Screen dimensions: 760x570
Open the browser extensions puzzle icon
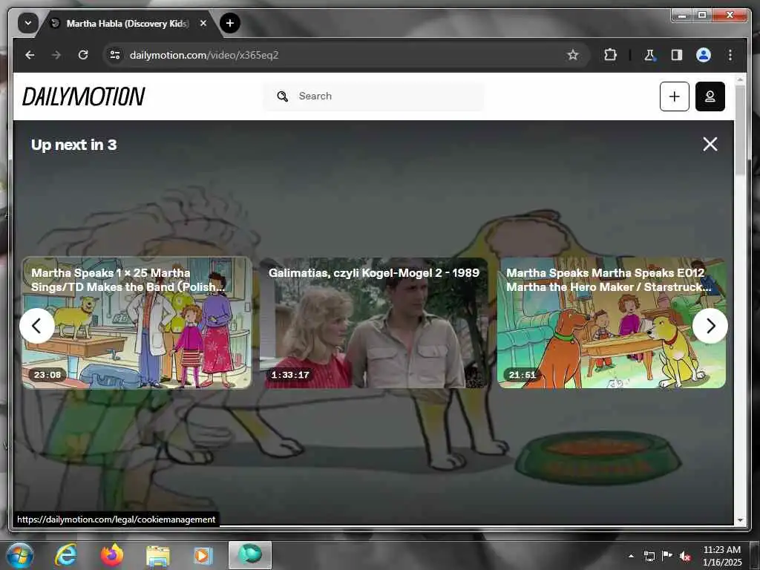click(610, 55)
